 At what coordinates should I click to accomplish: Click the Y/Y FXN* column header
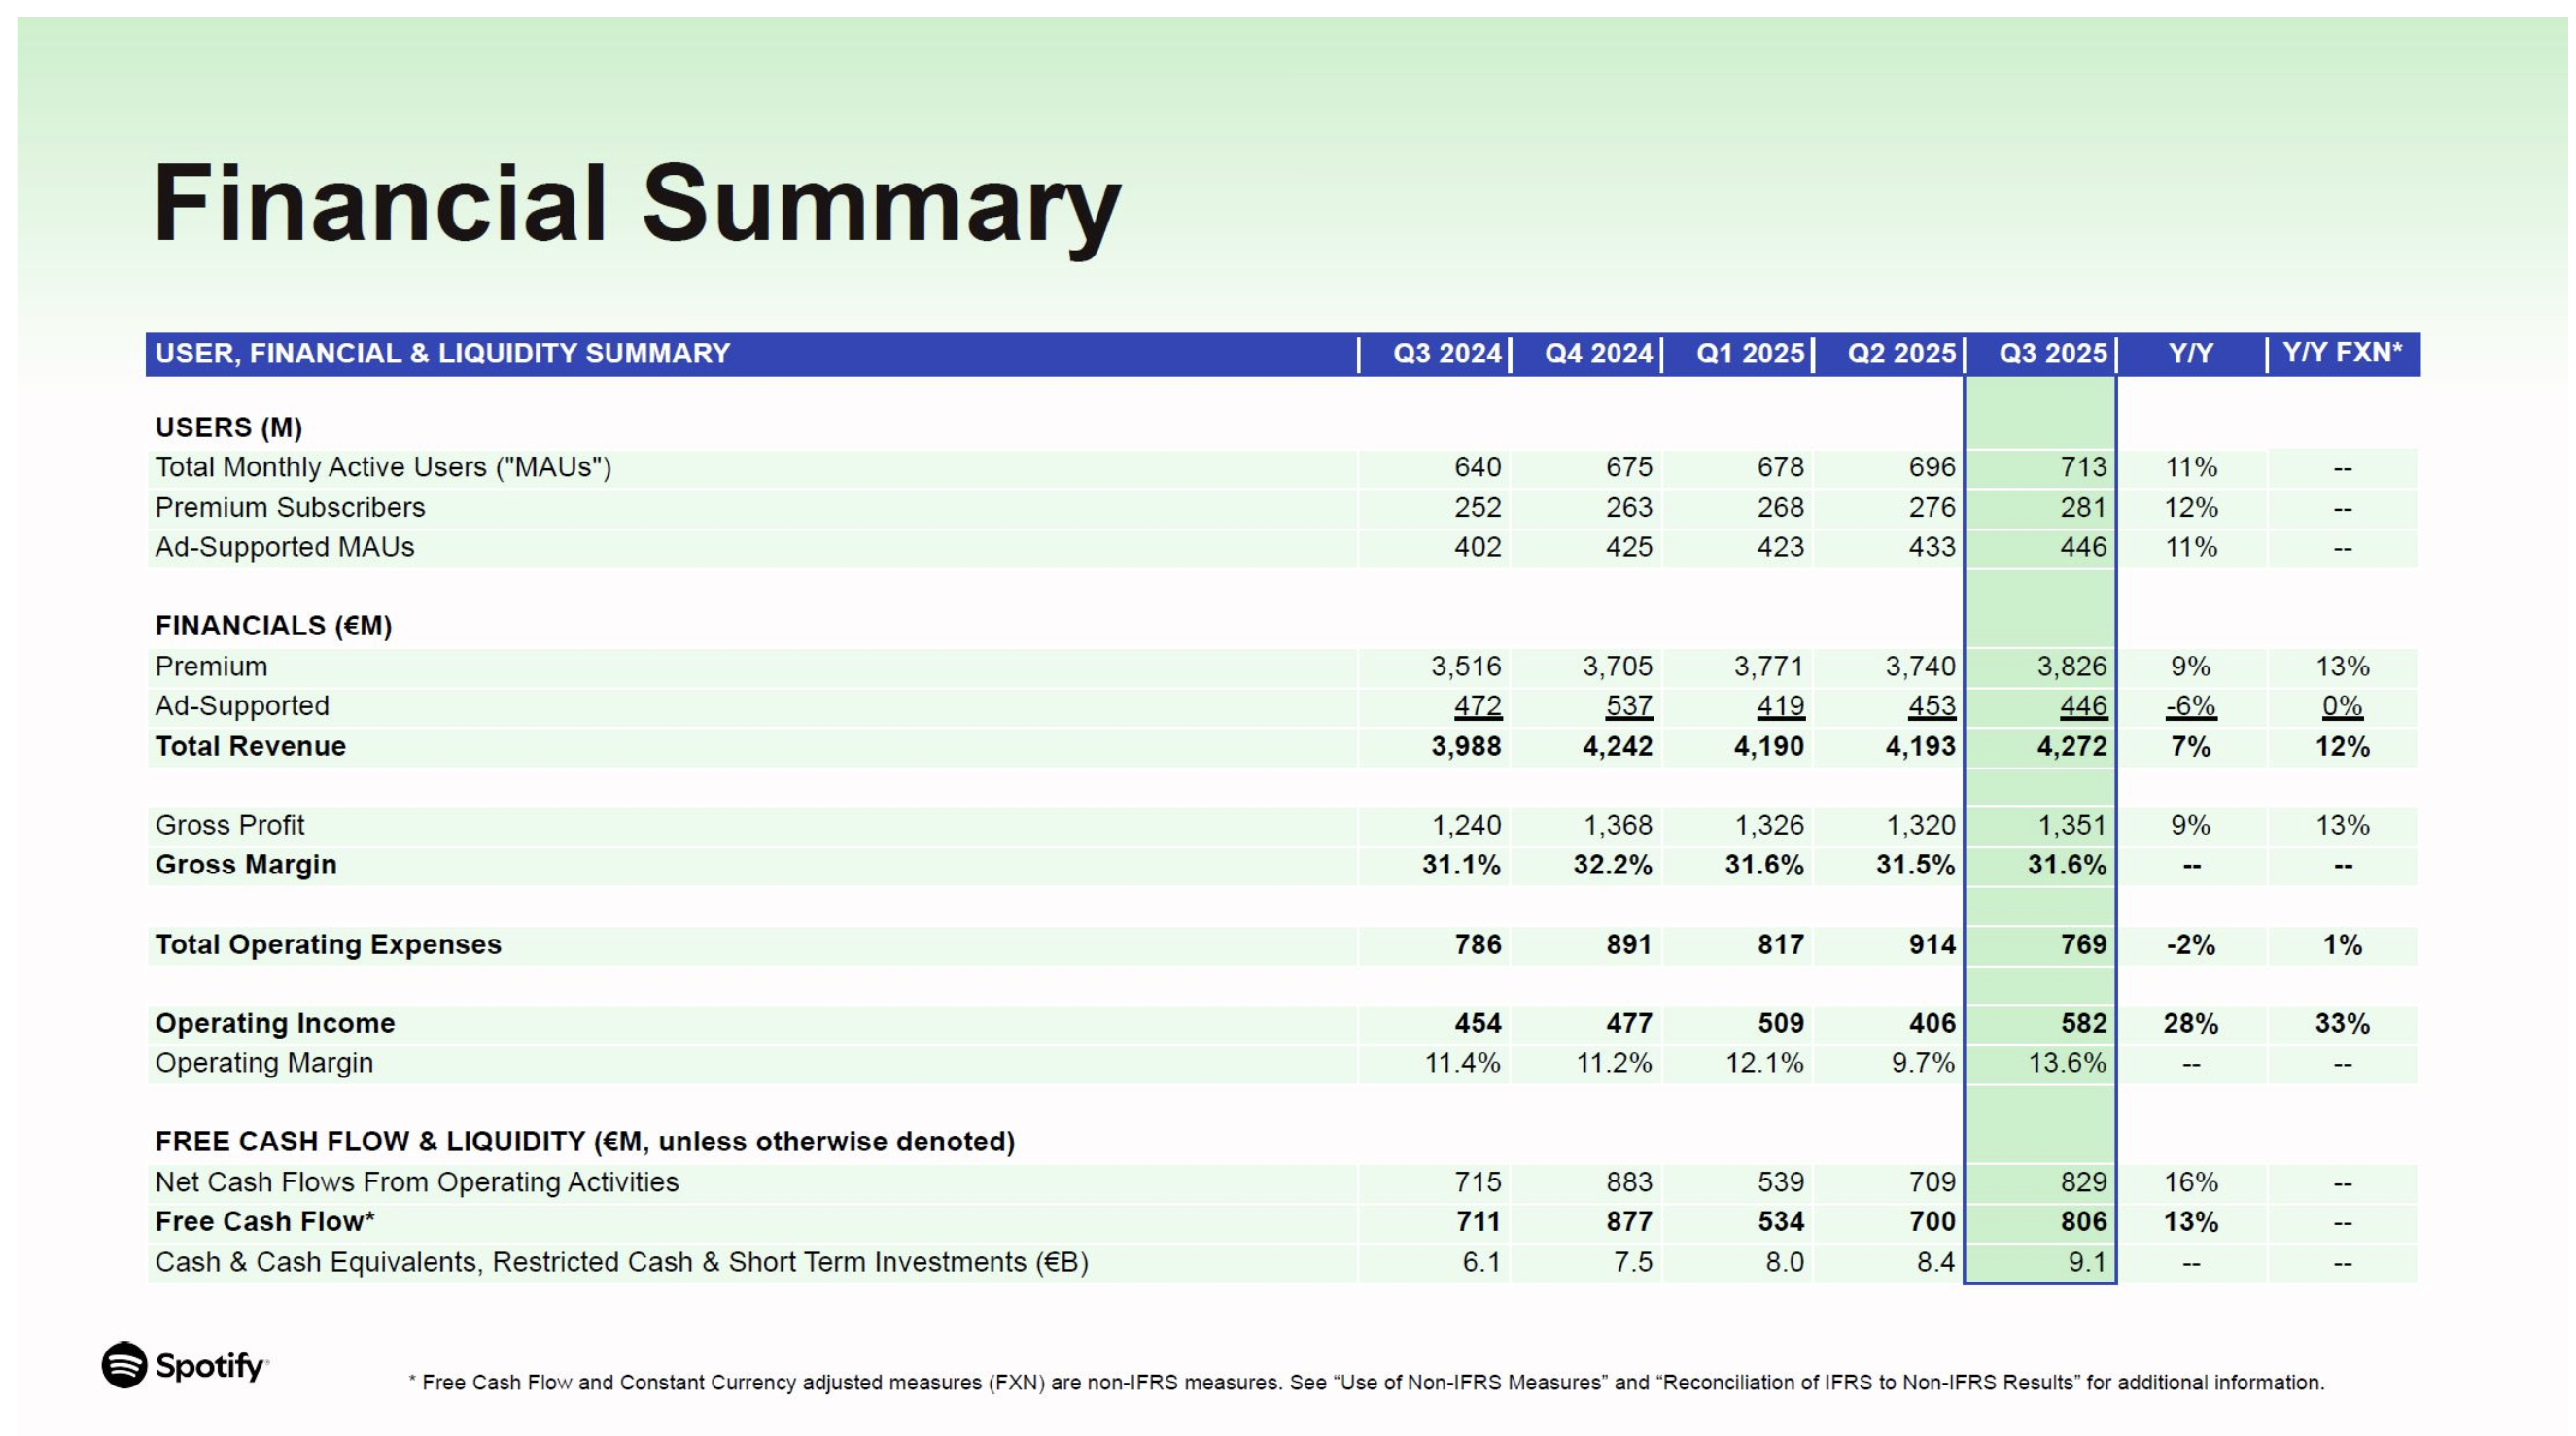point(2341,353)
